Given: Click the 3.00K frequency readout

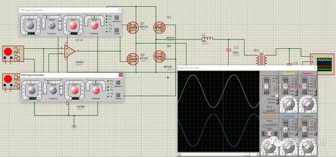Looking at the screenshot, I should pos(33,98).
